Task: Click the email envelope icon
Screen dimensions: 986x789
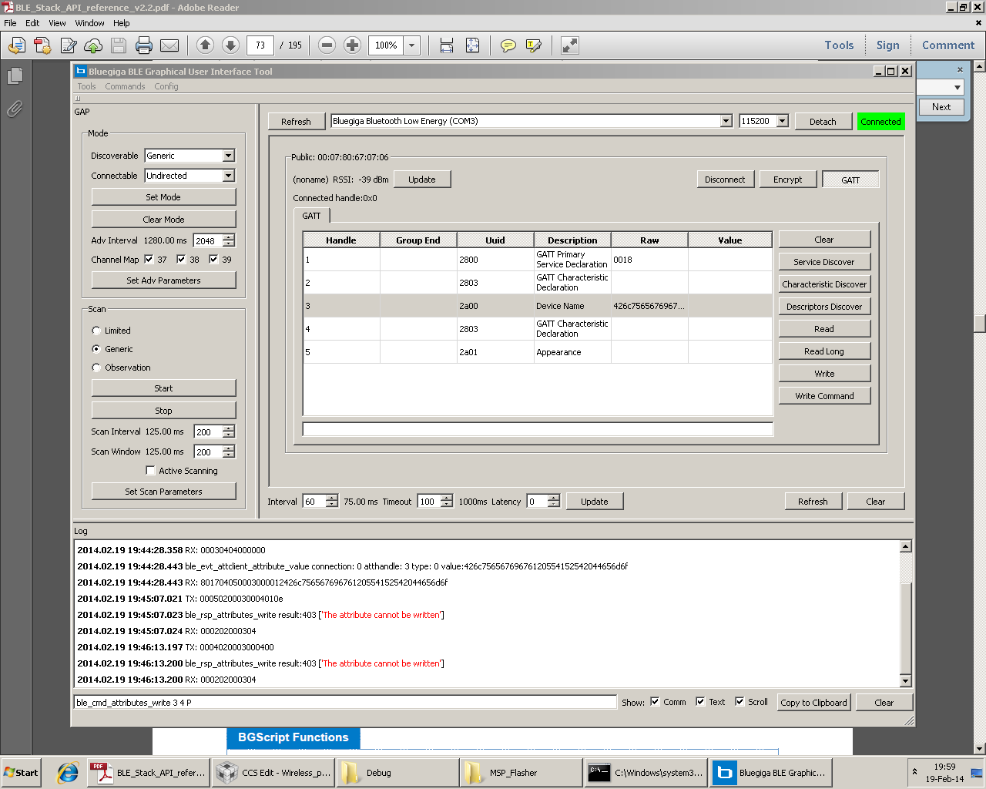Action: point(169,45)
